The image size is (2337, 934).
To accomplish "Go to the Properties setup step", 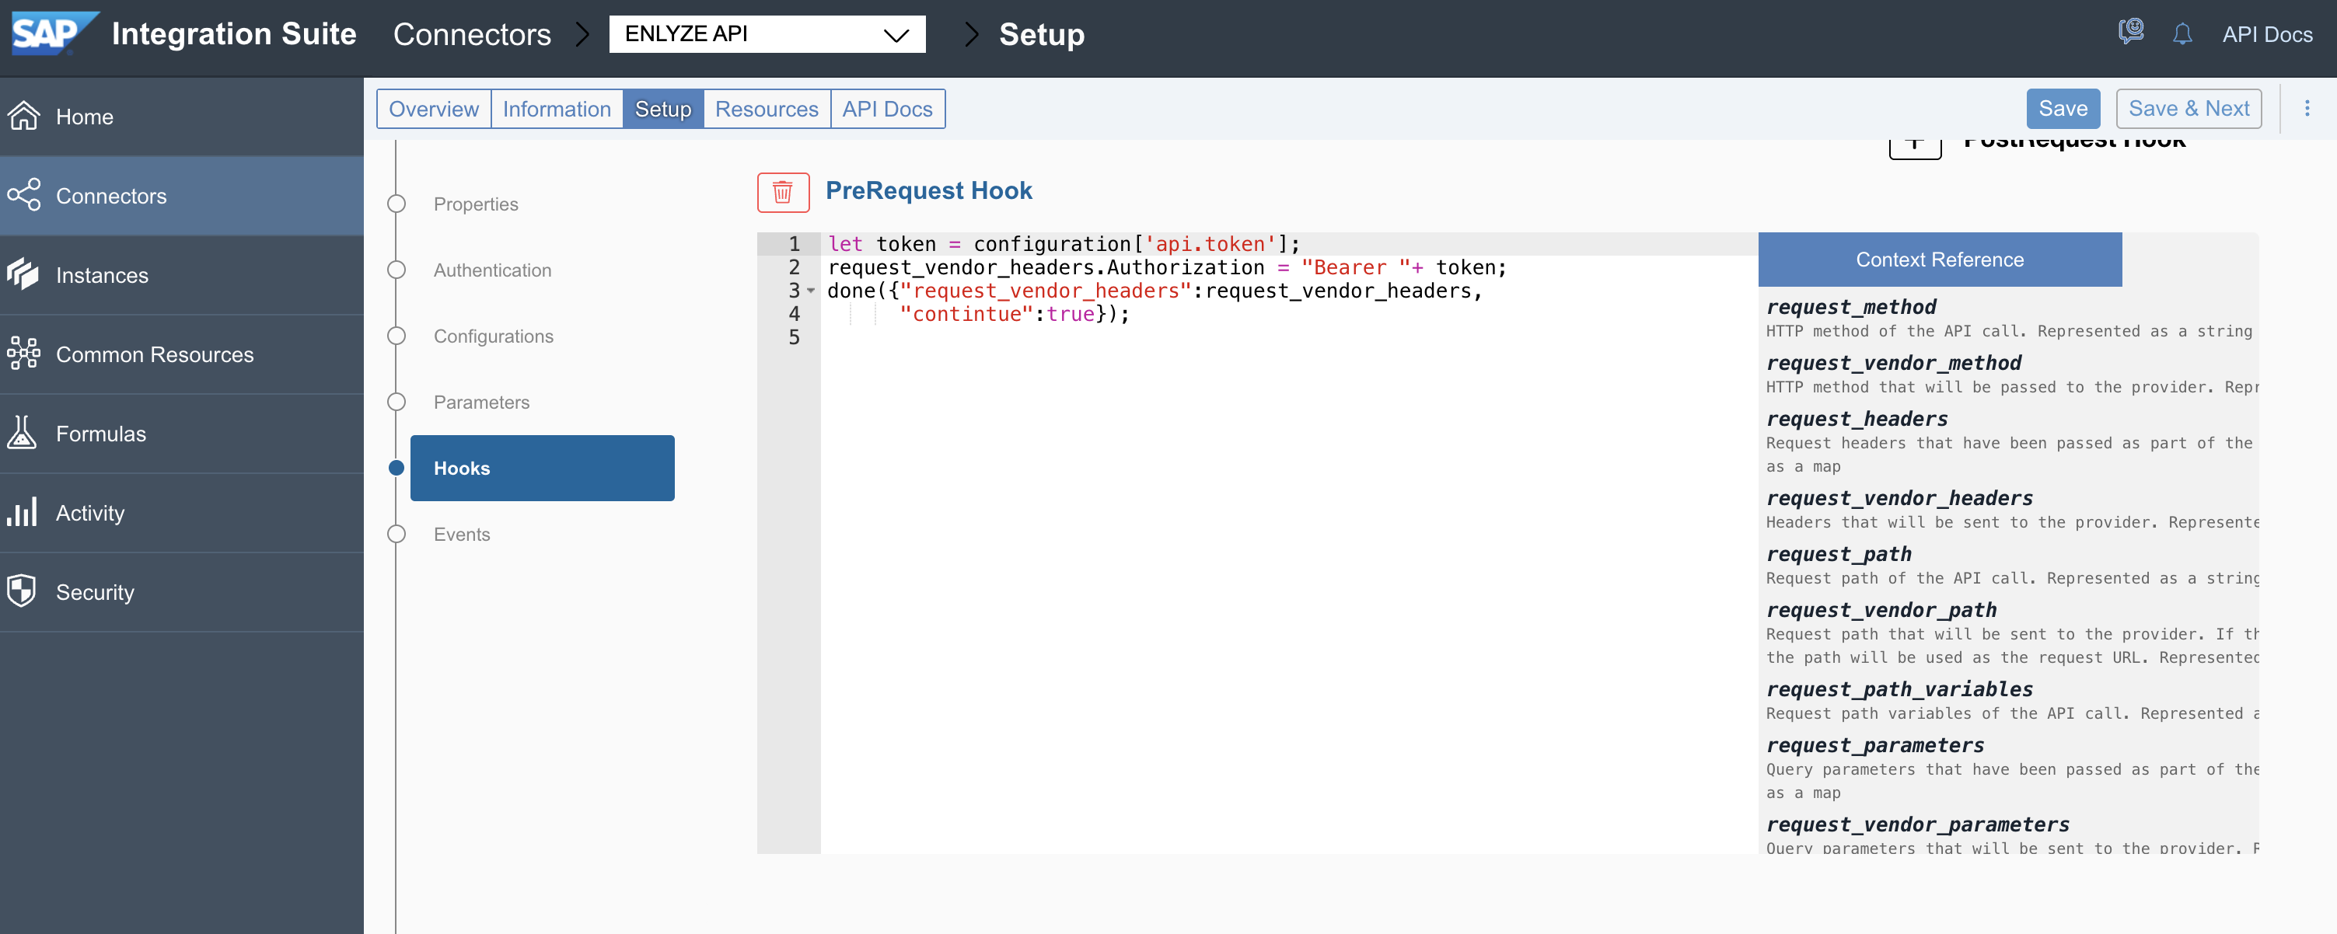I will coord(475,204).
